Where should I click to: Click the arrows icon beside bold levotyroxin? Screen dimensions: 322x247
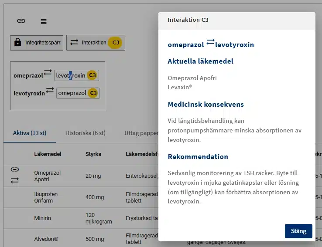click(50, 90)
